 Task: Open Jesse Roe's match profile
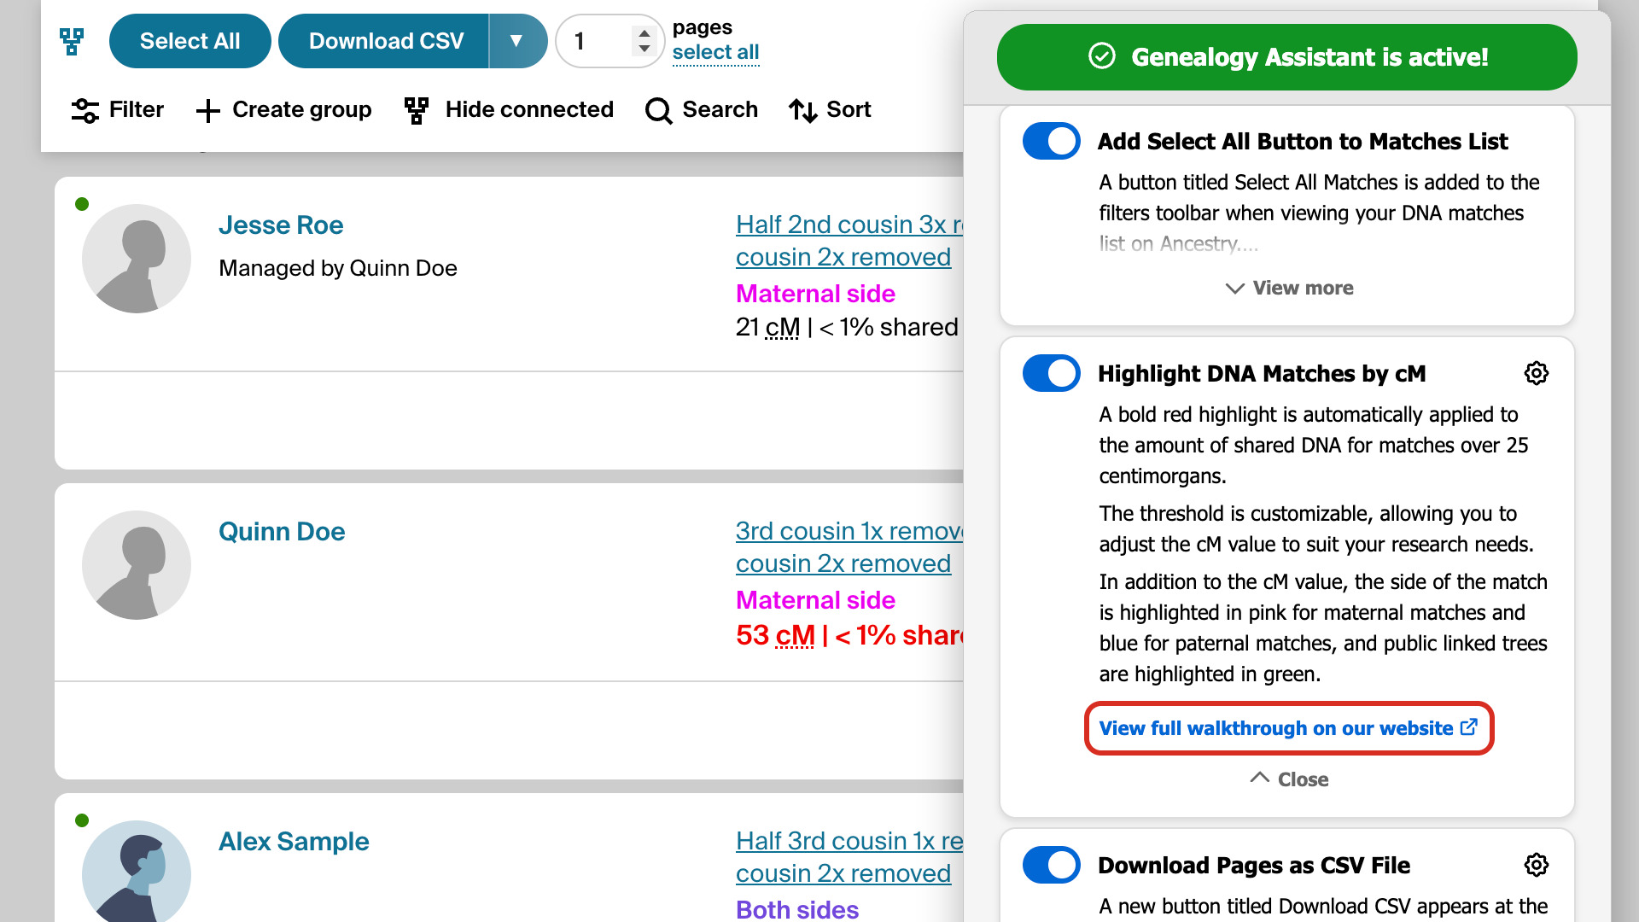coord(281,225)
